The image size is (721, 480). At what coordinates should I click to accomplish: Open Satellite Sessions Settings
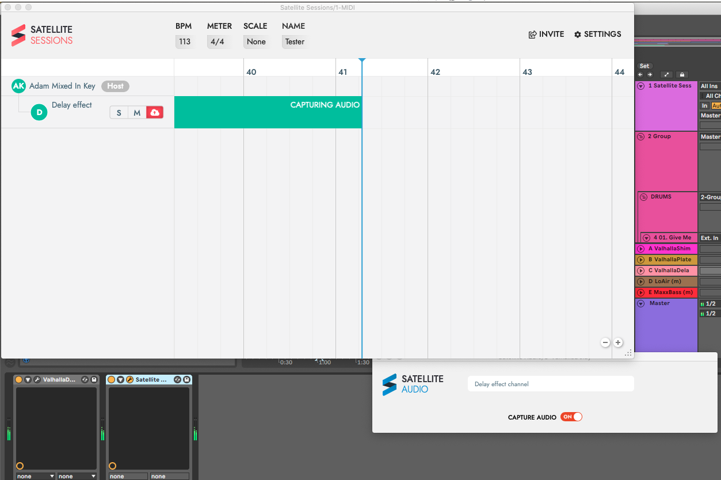click(x=597, y=35)
